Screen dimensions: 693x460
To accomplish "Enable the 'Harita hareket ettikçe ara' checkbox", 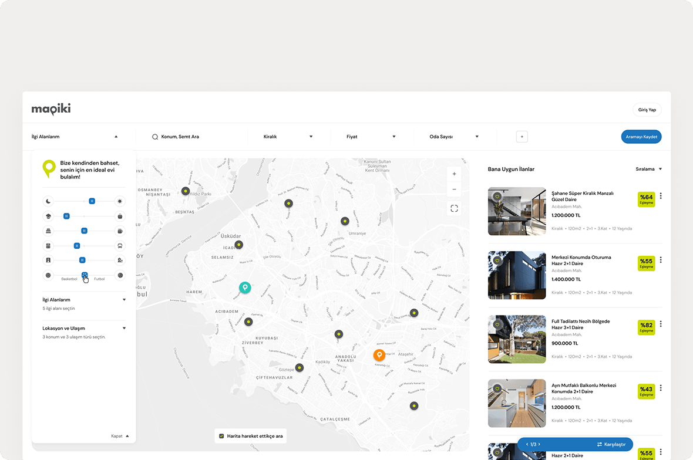I will pos(222,436).
